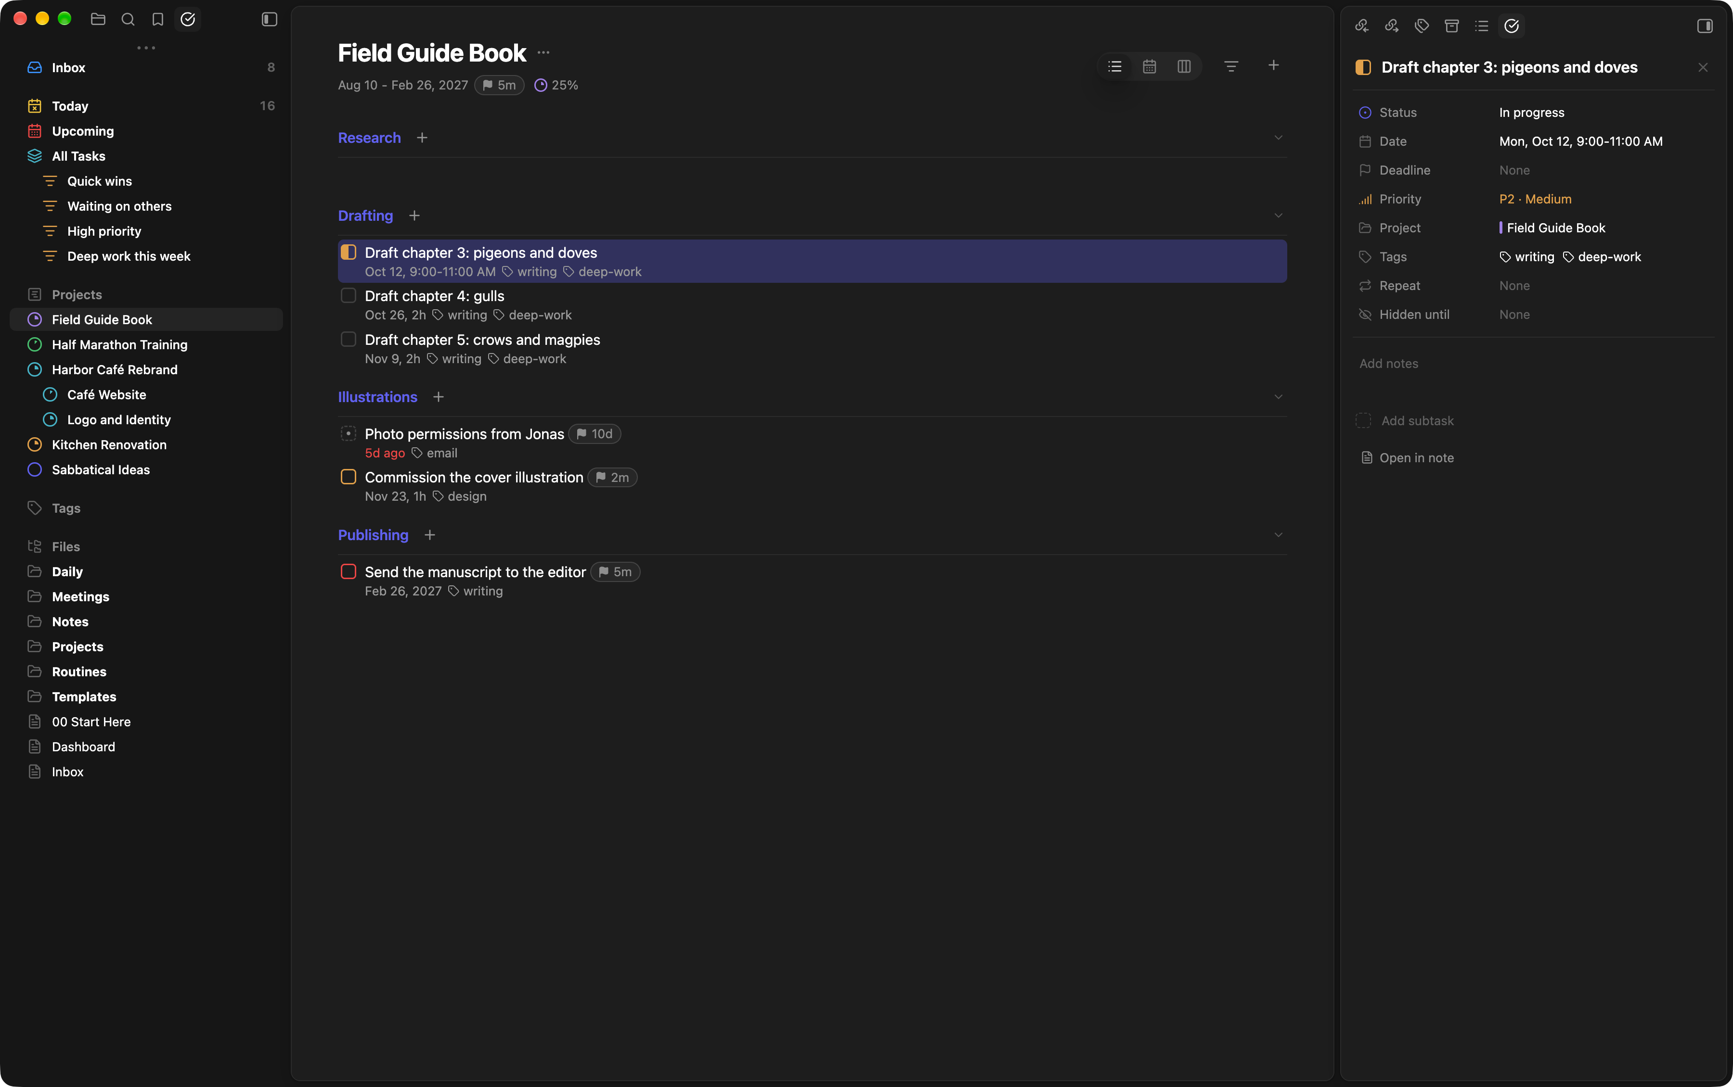Open the Inbox in sidebar

pos(146,68)
